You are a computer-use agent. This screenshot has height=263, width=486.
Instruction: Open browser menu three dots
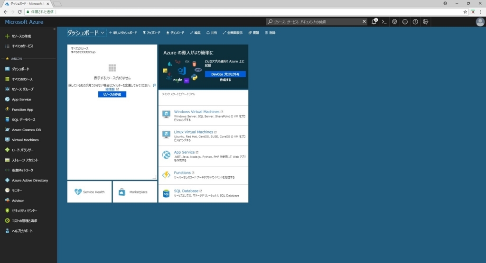pos(481,12)
